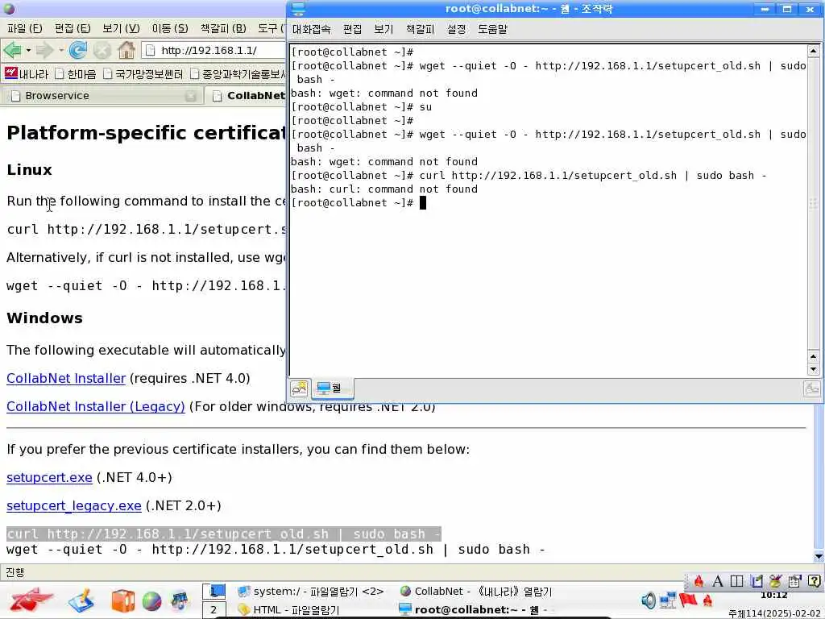Open the terminal 편집 menu

point(353,30)
